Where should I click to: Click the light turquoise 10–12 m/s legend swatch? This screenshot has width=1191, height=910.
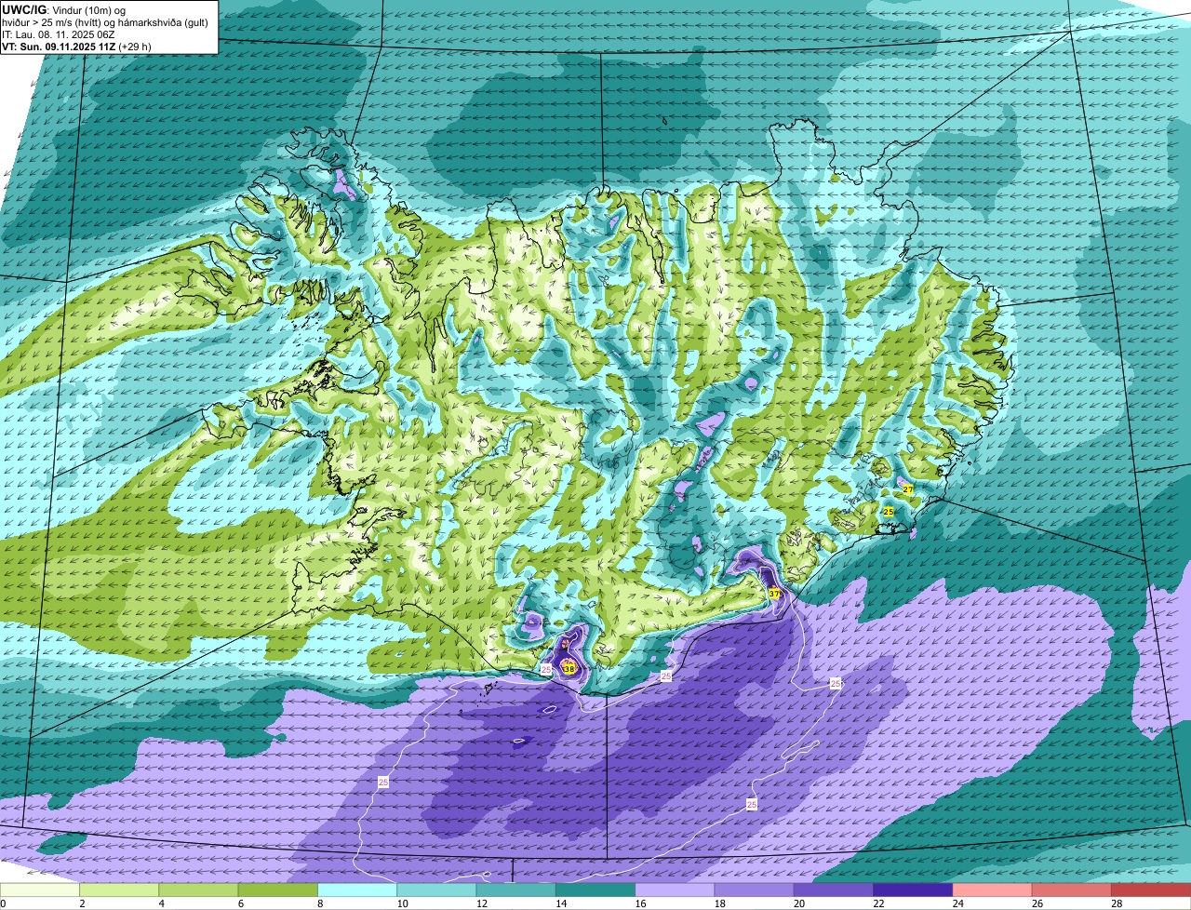click(x=436, y=890)
